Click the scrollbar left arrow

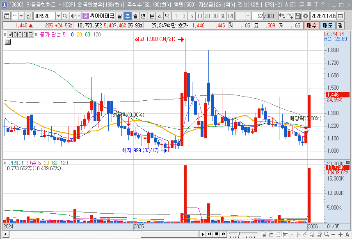tap(6, 234)
